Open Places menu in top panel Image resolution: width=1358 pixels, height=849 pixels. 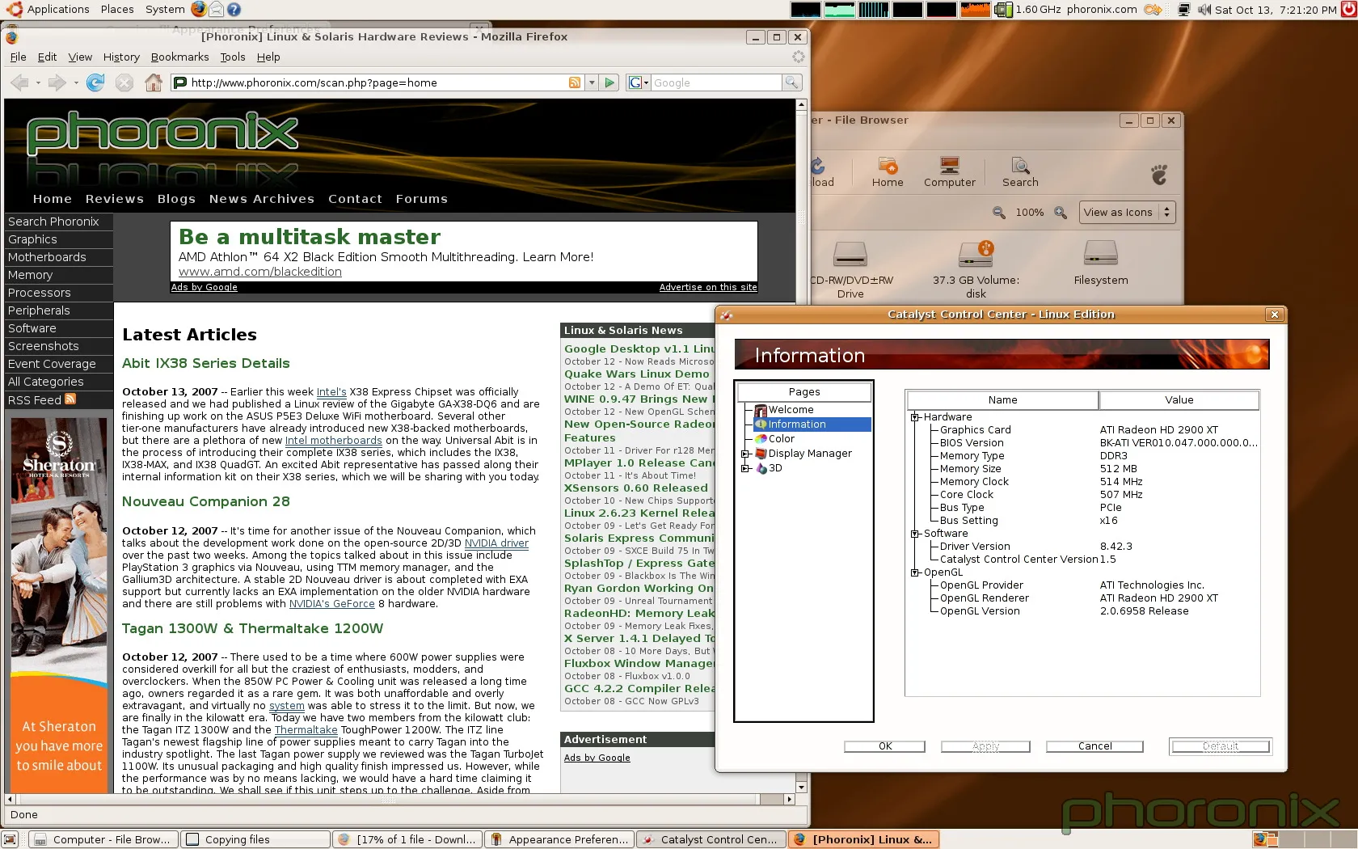pos(117,10)
